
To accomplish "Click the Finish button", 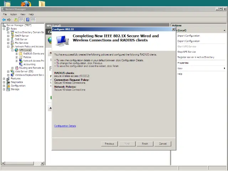I will 145,144.
